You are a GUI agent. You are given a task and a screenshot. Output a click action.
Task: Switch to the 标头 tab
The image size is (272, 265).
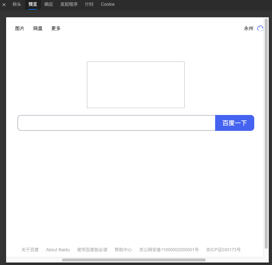pos(17,4)
